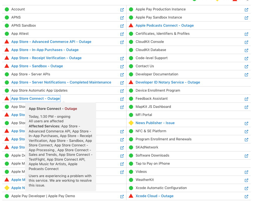Image resolution: width=257 pixels, height=204 pixels.
Task: Click the News Publisher - Issue link
Action: (x=155, y=123)
